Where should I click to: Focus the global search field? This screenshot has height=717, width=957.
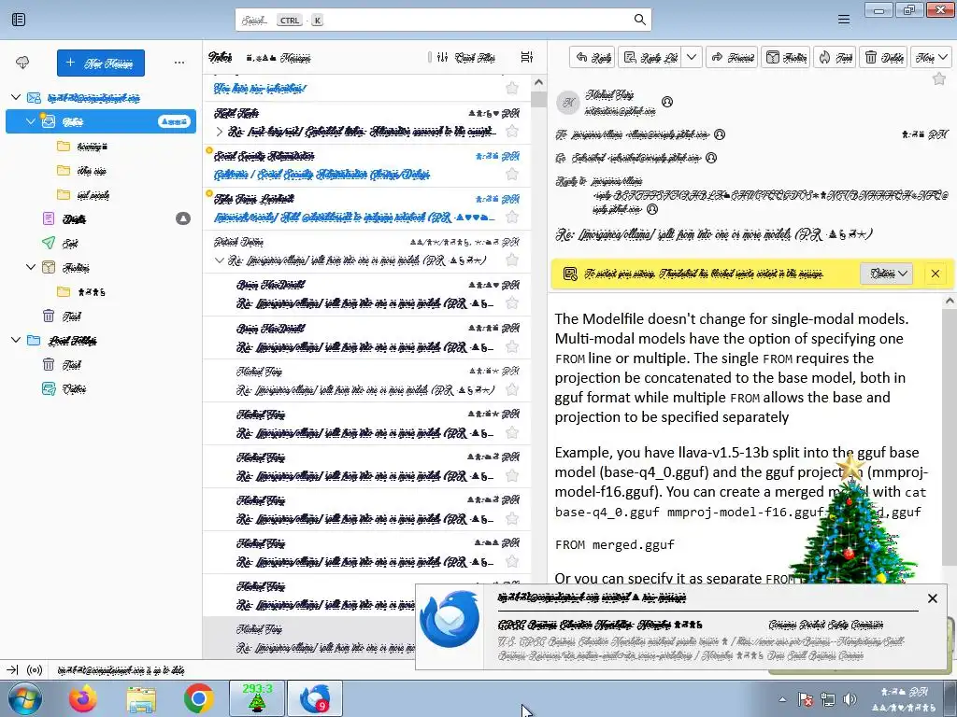(x=443, y=20)
